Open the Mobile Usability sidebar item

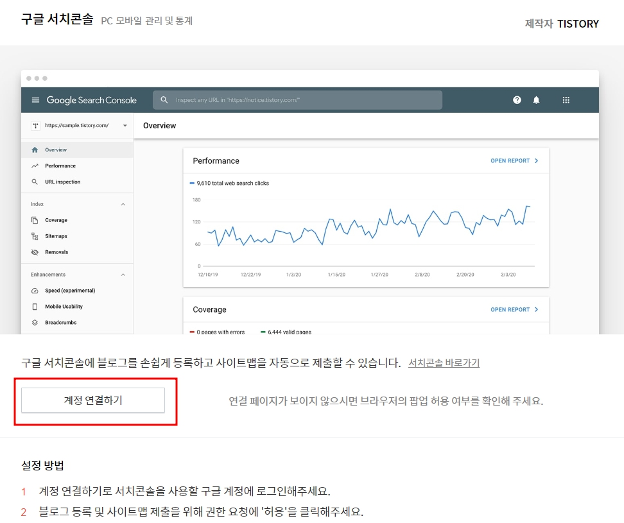[77, 307]
